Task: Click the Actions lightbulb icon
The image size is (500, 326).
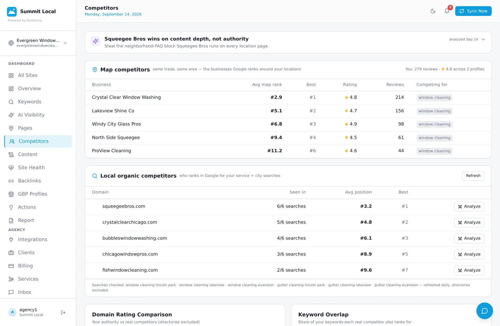Action: [11, 207]
